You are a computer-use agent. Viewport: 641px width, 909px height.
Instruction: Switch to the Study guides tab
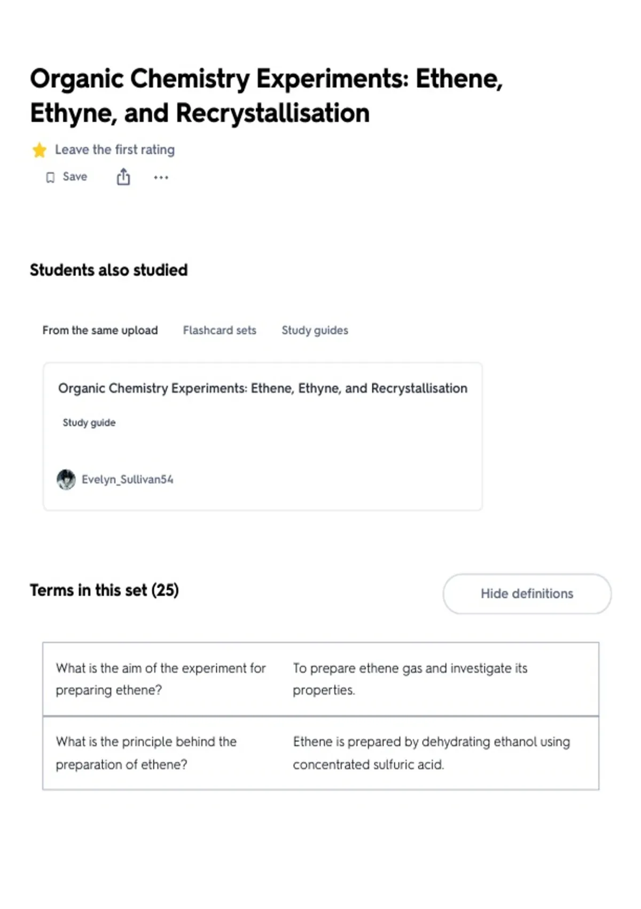315,330
